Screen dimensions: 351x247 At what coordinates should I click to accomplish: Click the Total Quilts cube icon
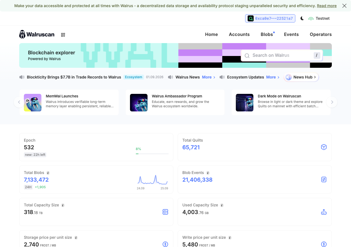324,147
